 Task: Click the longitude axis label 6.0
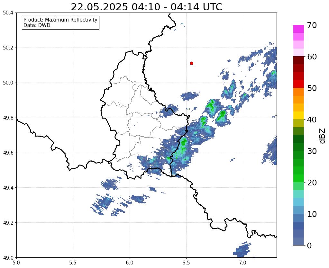[x=130, y=263]
